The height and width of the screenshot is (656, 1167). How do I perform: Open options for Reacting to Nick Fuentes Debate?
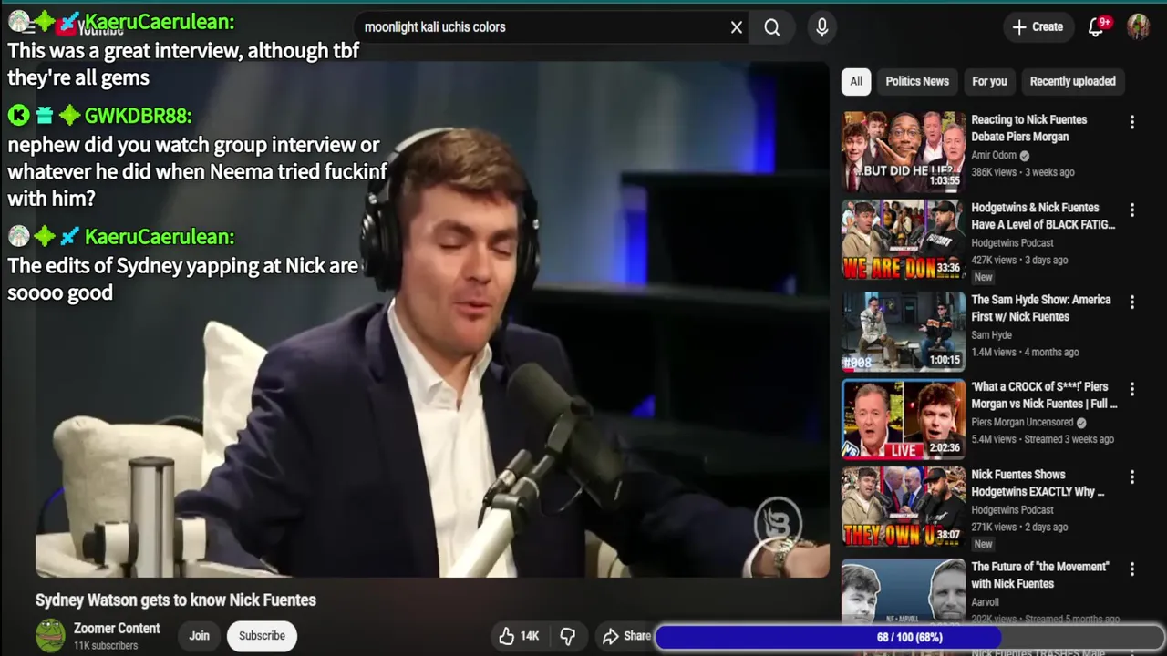(1132, 121)
